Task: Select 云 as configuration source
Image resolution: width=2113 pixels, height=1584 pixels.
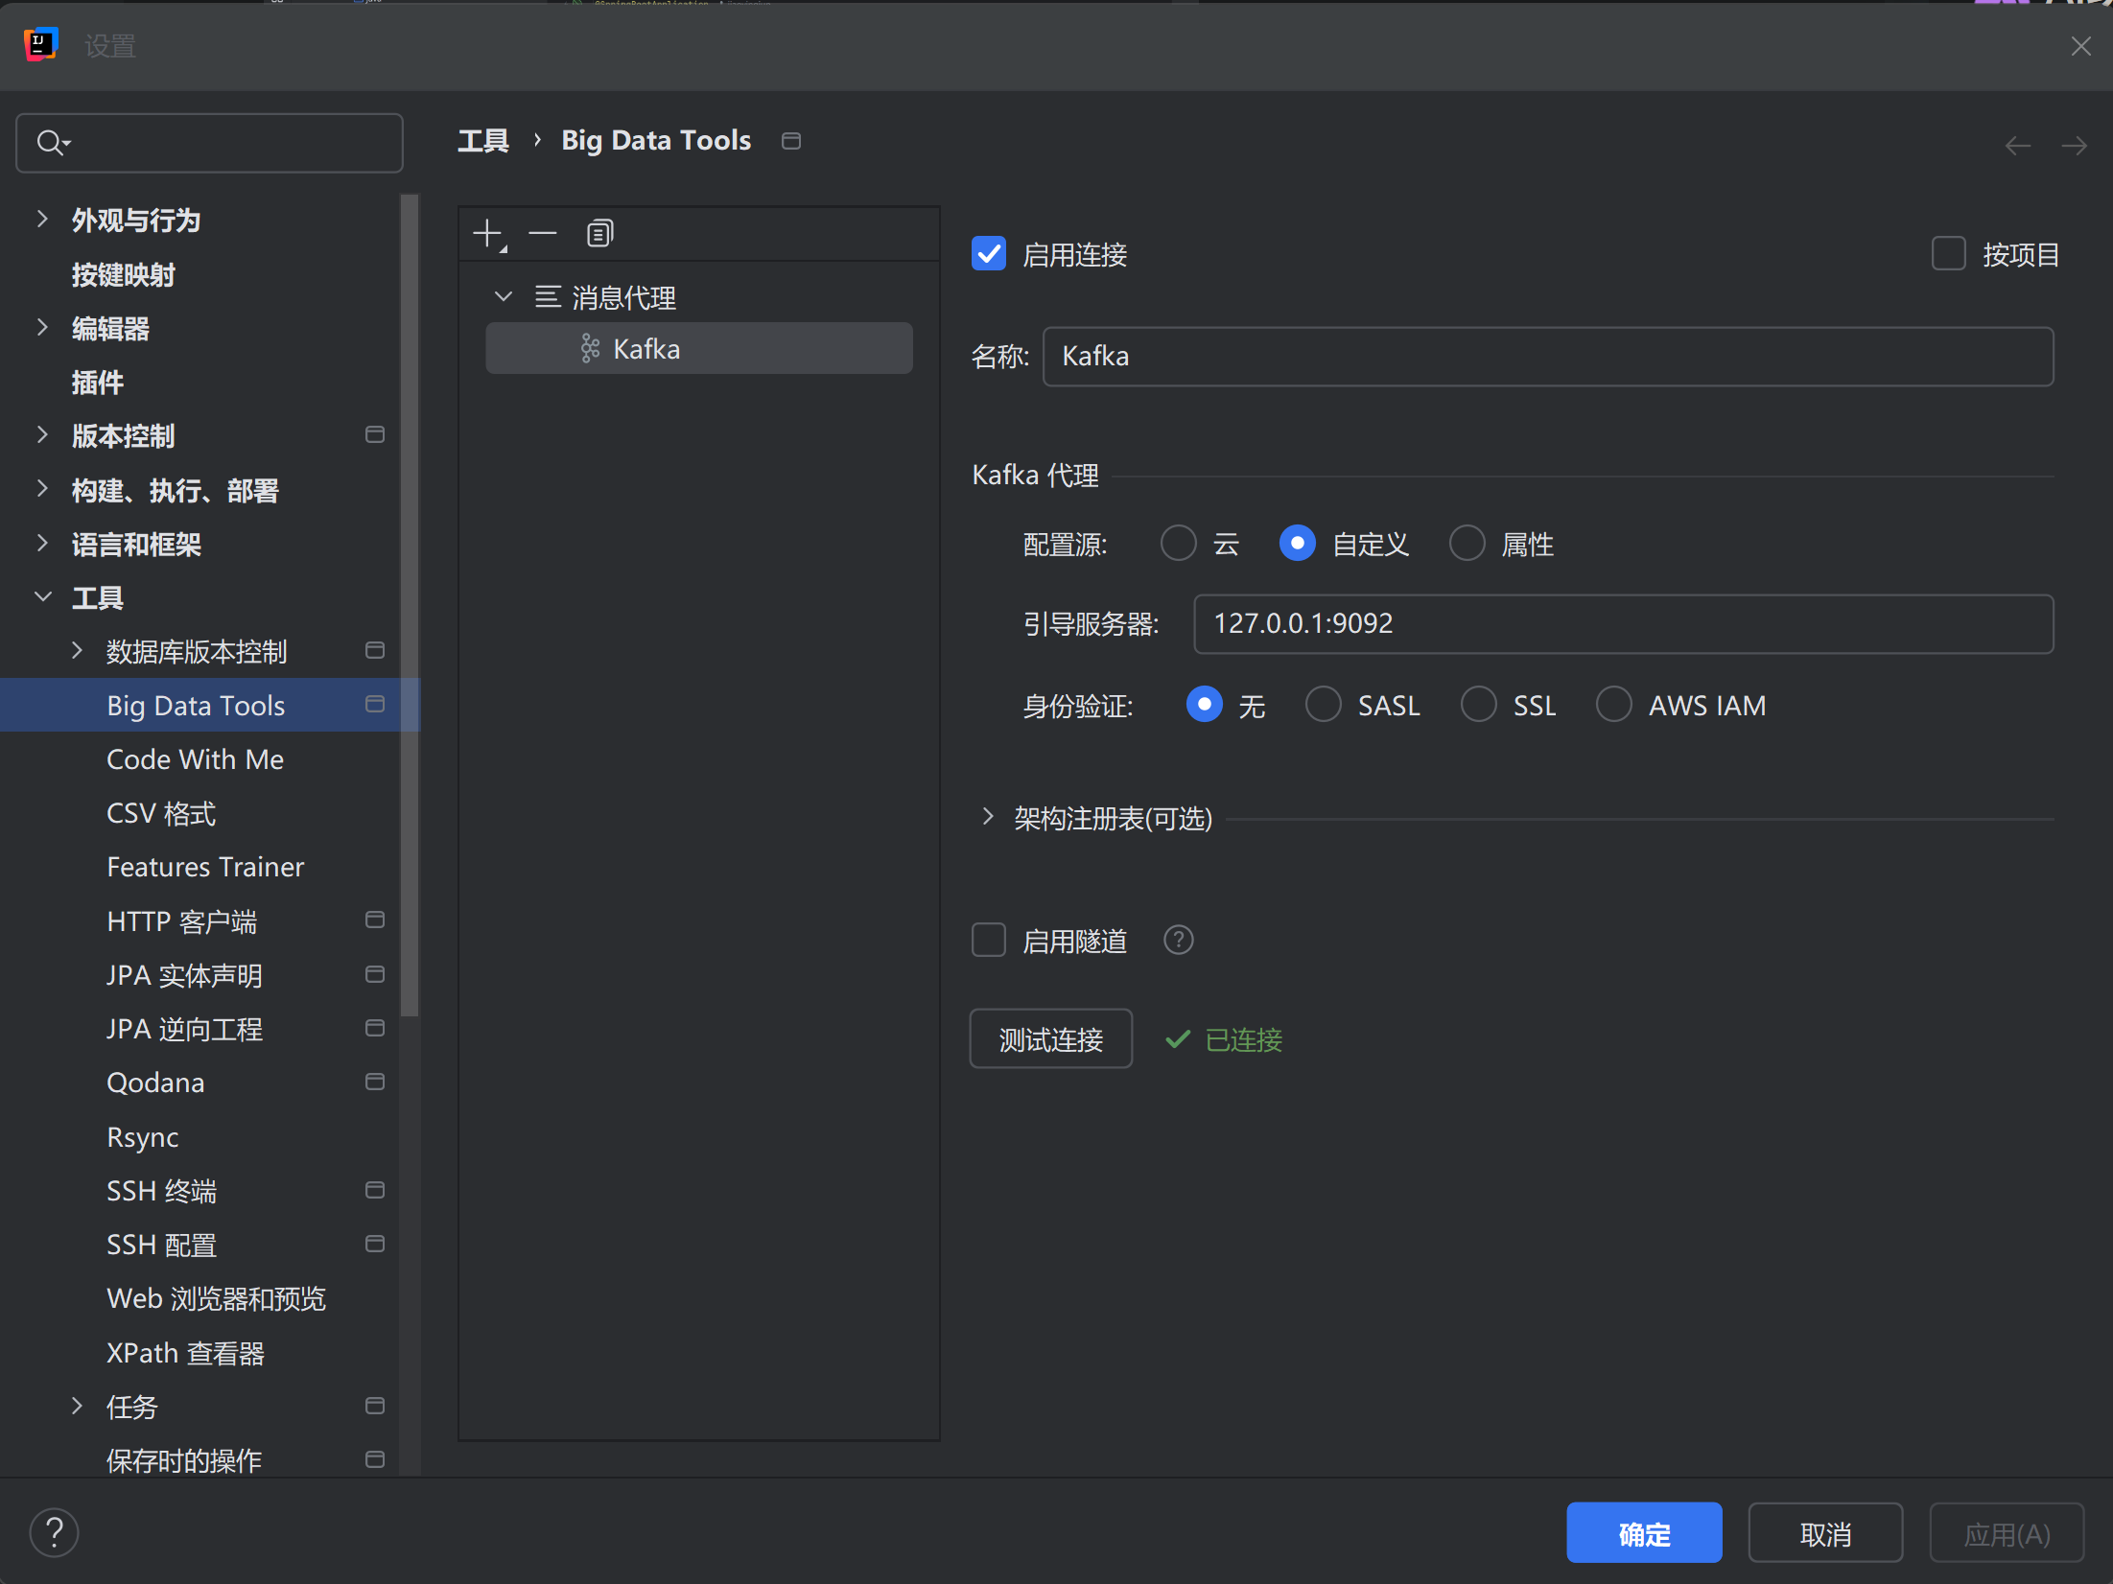Action: click(1178, 544)
